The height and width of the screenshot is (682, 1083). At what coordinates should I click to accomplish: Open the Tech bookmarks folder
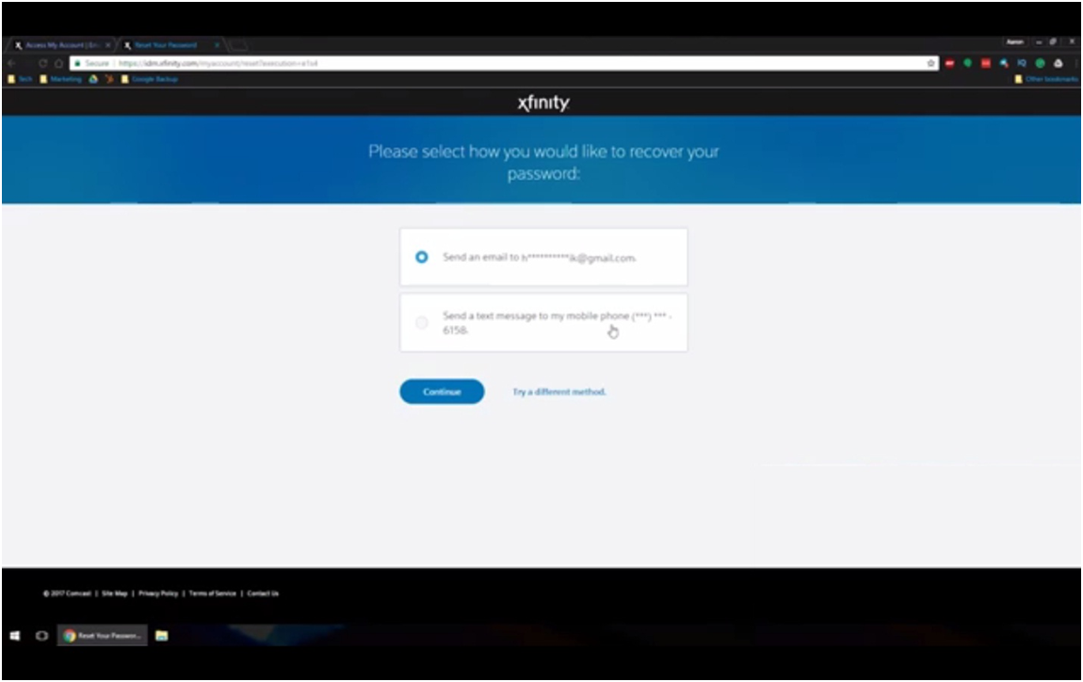pyautogui.click(x=20, y=79)
